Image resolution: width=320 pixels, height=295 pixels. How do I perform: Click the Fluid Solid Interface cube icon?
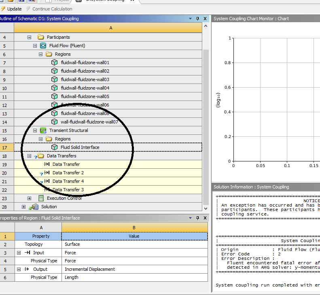click(x=54, y=147)
